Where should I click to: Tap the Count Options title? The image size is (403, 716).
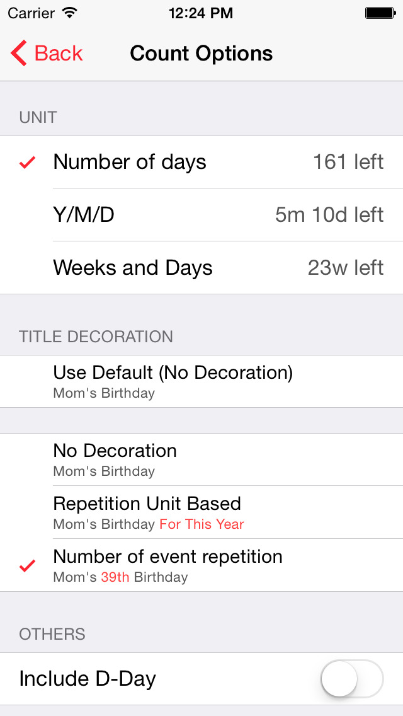click(x=201, y=54)
